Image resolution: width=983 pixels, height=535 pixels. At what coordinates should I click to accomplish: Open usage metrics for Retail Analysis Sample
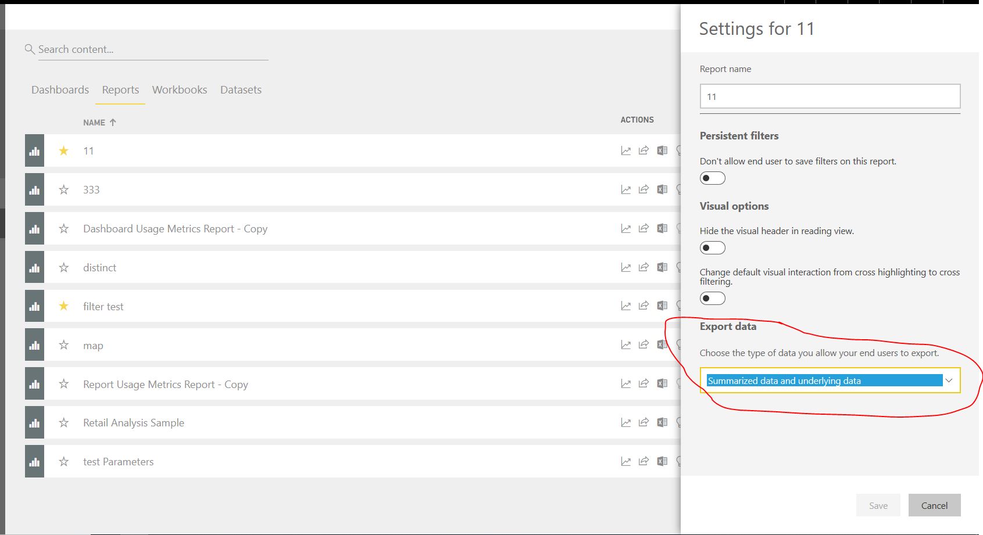pyautogui.click(x=625, y=423)
